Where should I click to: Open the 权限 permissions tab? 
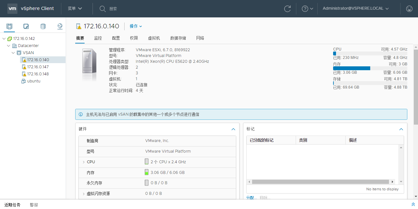(x=134, y=38)
